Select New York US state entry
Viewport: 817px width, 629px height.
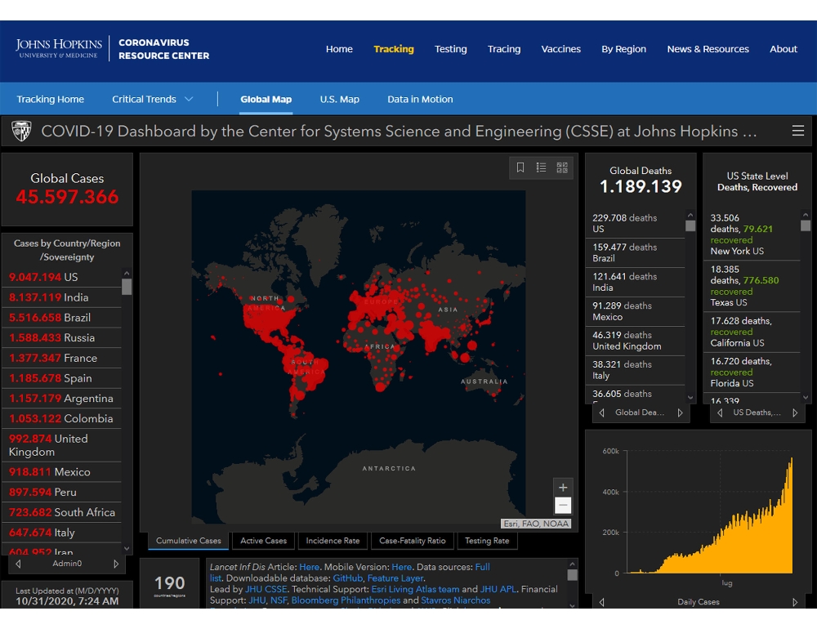click(x=752, y=234)
